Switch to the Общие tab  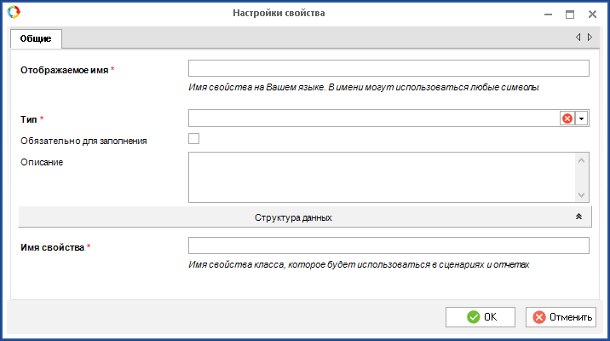click(36, 38)
